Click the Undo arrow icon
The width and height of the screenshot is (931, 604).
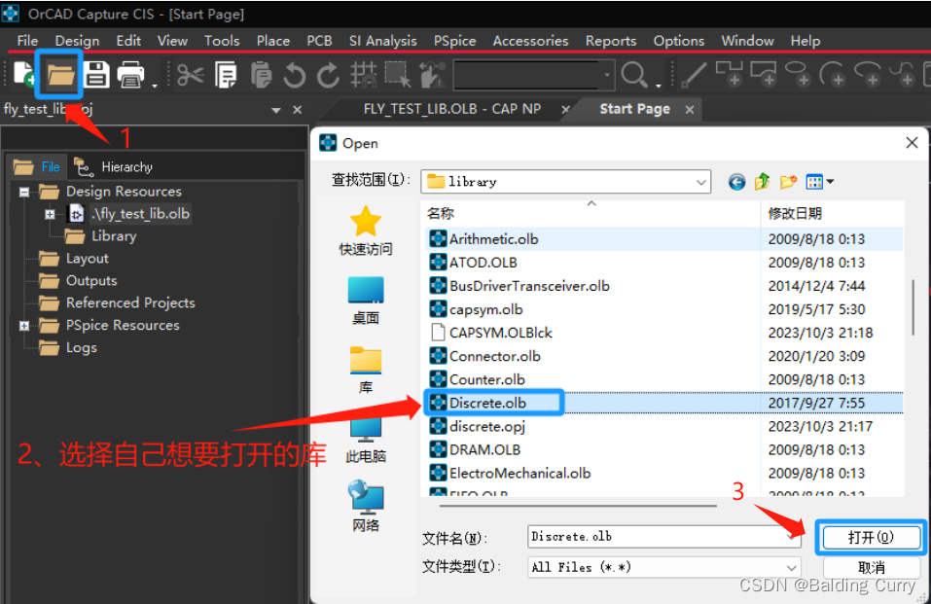pos(294,76)
